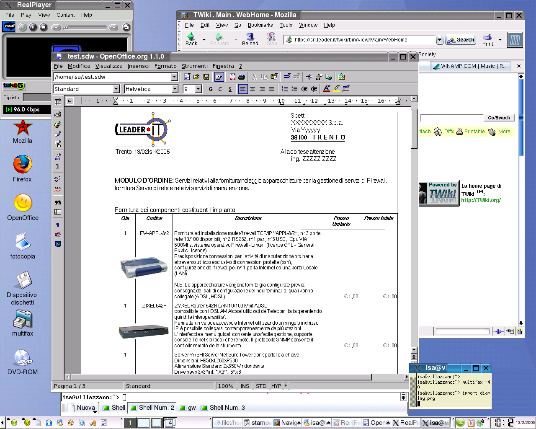Click the Open file icon in OpenOffice

click(x=197, y=77)
